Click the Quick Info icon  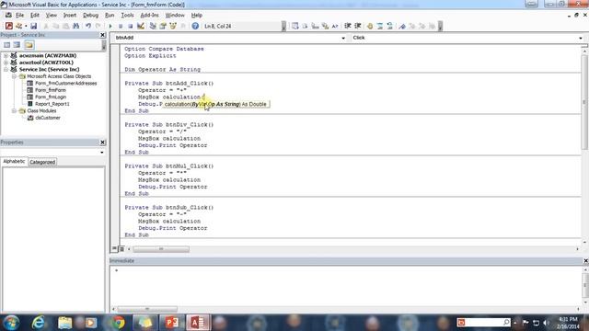(x=315, y=26)
